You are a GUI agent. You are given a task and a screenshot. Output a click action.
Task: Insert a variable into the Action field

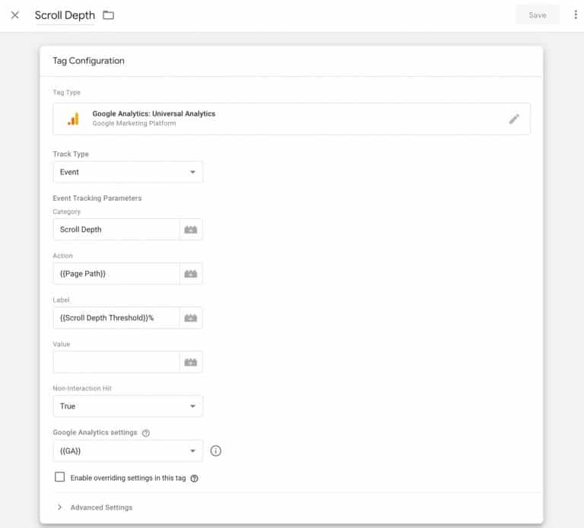(191, 274)
